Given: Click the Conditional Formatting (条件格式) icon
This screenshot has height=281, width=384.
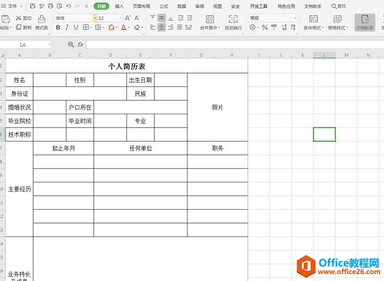Looking at the screenshot, I should pos(313,19).
